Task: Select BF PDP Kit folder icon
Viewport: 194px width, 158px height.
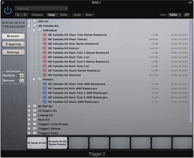Action: (x=35, y=106)
